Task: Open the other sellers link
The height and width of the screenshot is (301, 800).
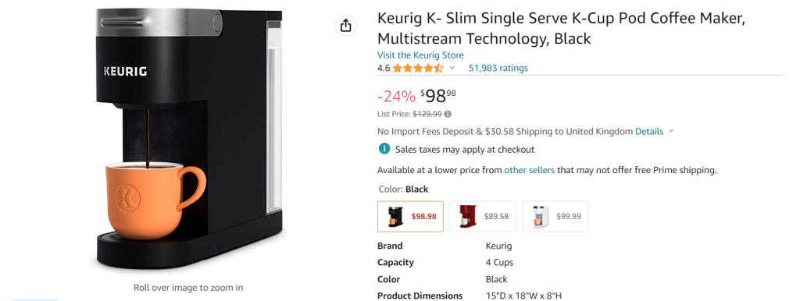Action: click(529, 170)
